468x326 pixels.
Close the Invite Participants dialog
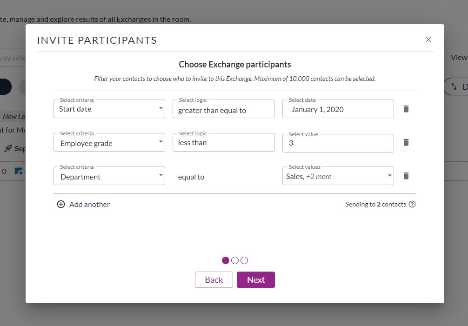point(428,40)
